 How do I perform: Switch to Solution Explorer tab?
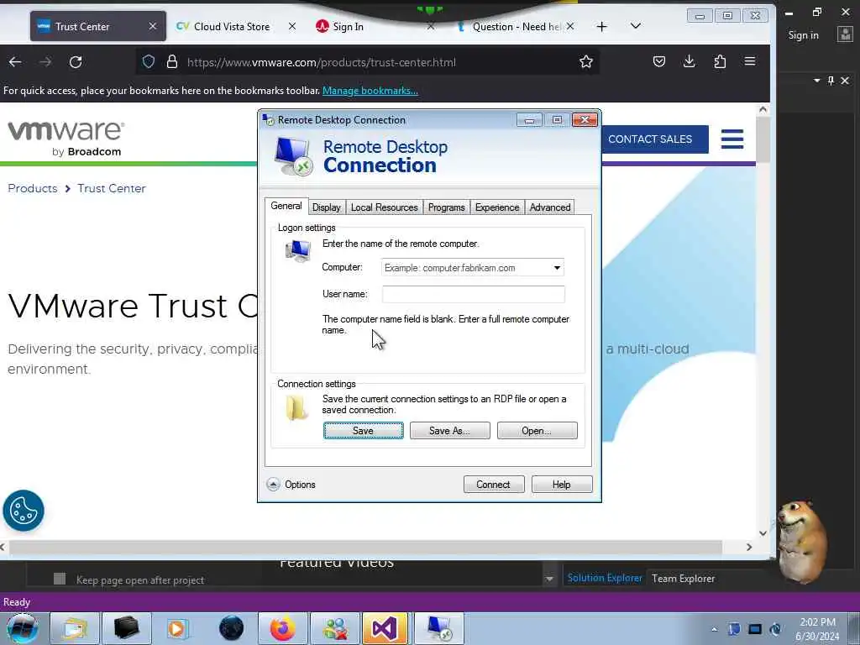(x=605, y=578)
